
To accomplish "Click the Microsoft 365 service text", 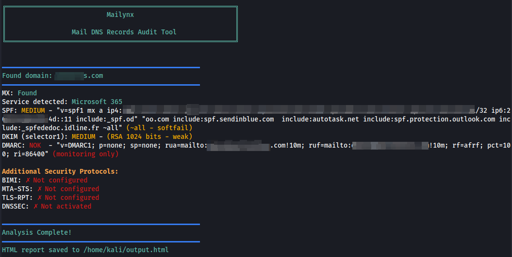I will pos(97,102).
